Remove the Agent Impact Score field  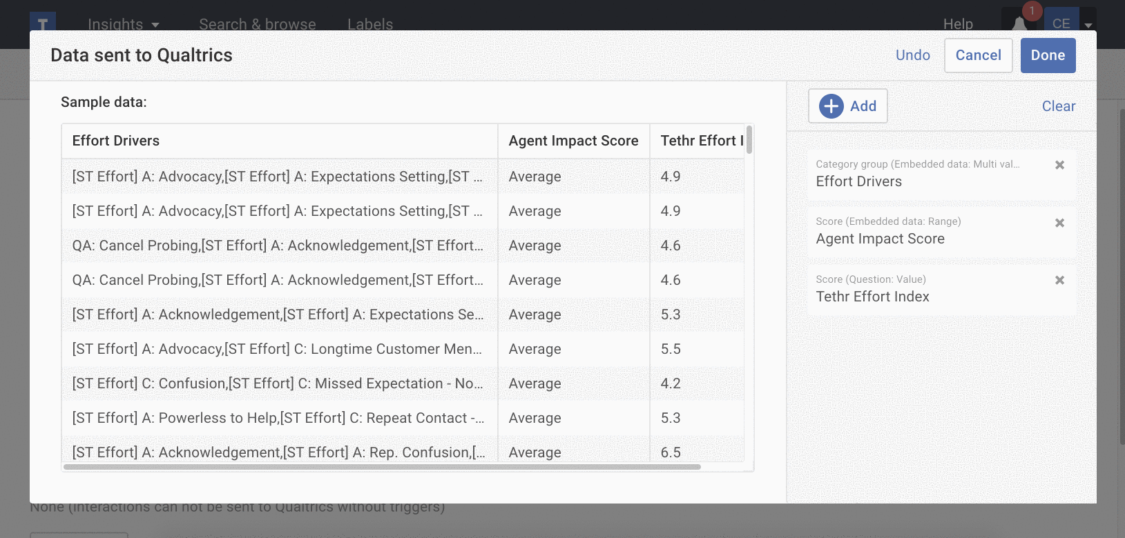tap(1059, 223)
